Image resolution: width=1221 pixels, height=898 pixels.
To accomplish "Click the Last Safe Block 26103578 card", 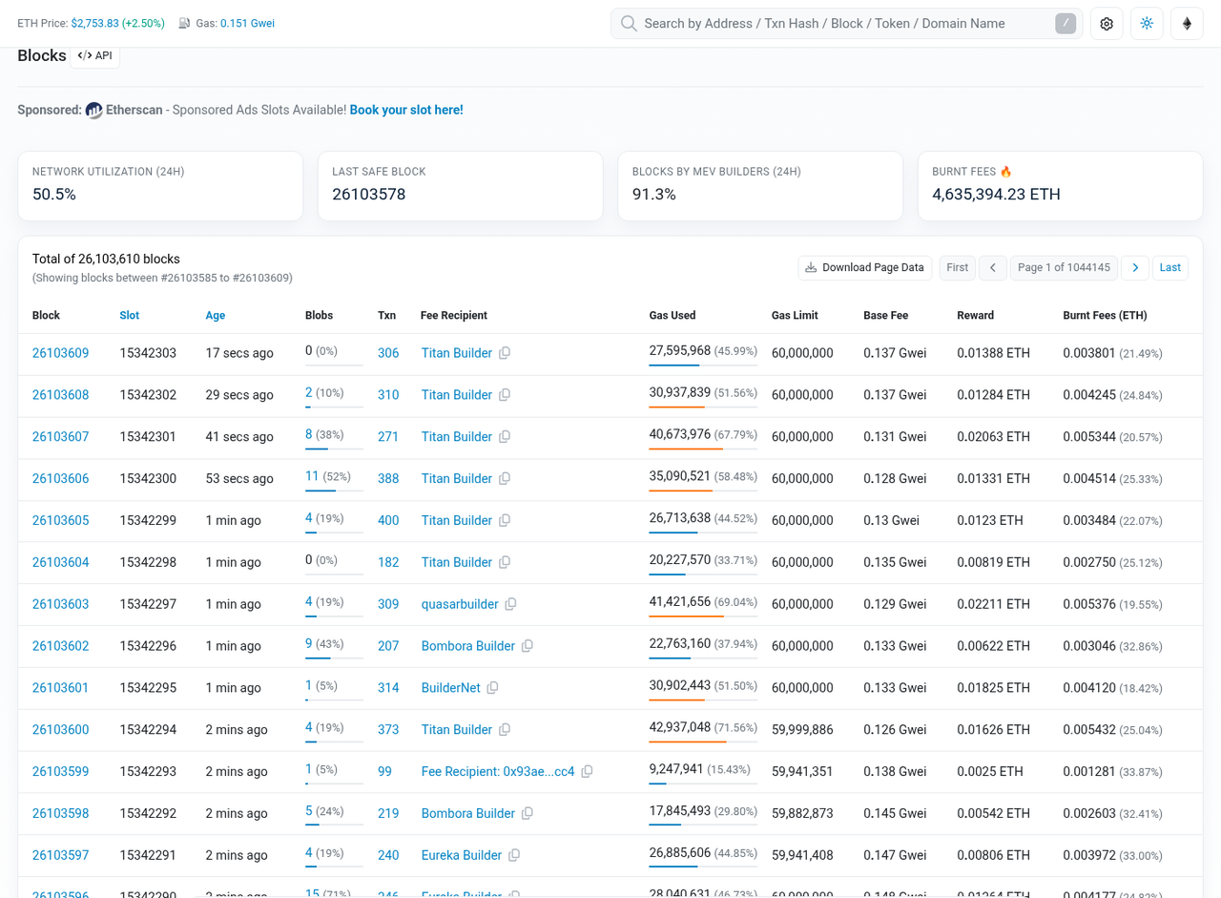I will pos(460,186).
